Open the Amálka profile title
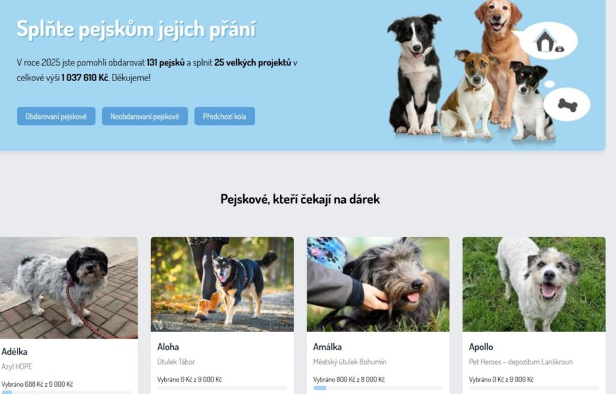616x394 pixels. [x=327, y=347]
